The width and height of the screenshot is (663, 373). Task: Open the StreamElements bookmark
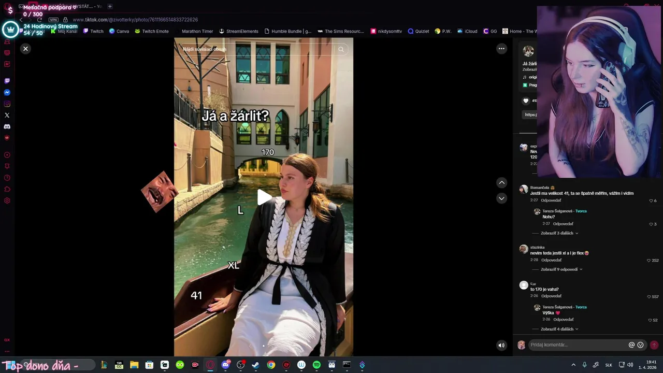239,31
